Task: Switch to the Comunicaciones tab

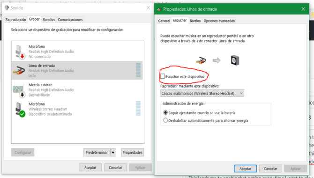Action: [70, 20]
